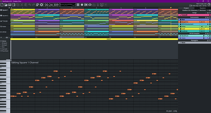Viewport: 211px width, 113px height.
Task: Preview the Snare sample
Action: pyautogui.click(x=204, y=38)
